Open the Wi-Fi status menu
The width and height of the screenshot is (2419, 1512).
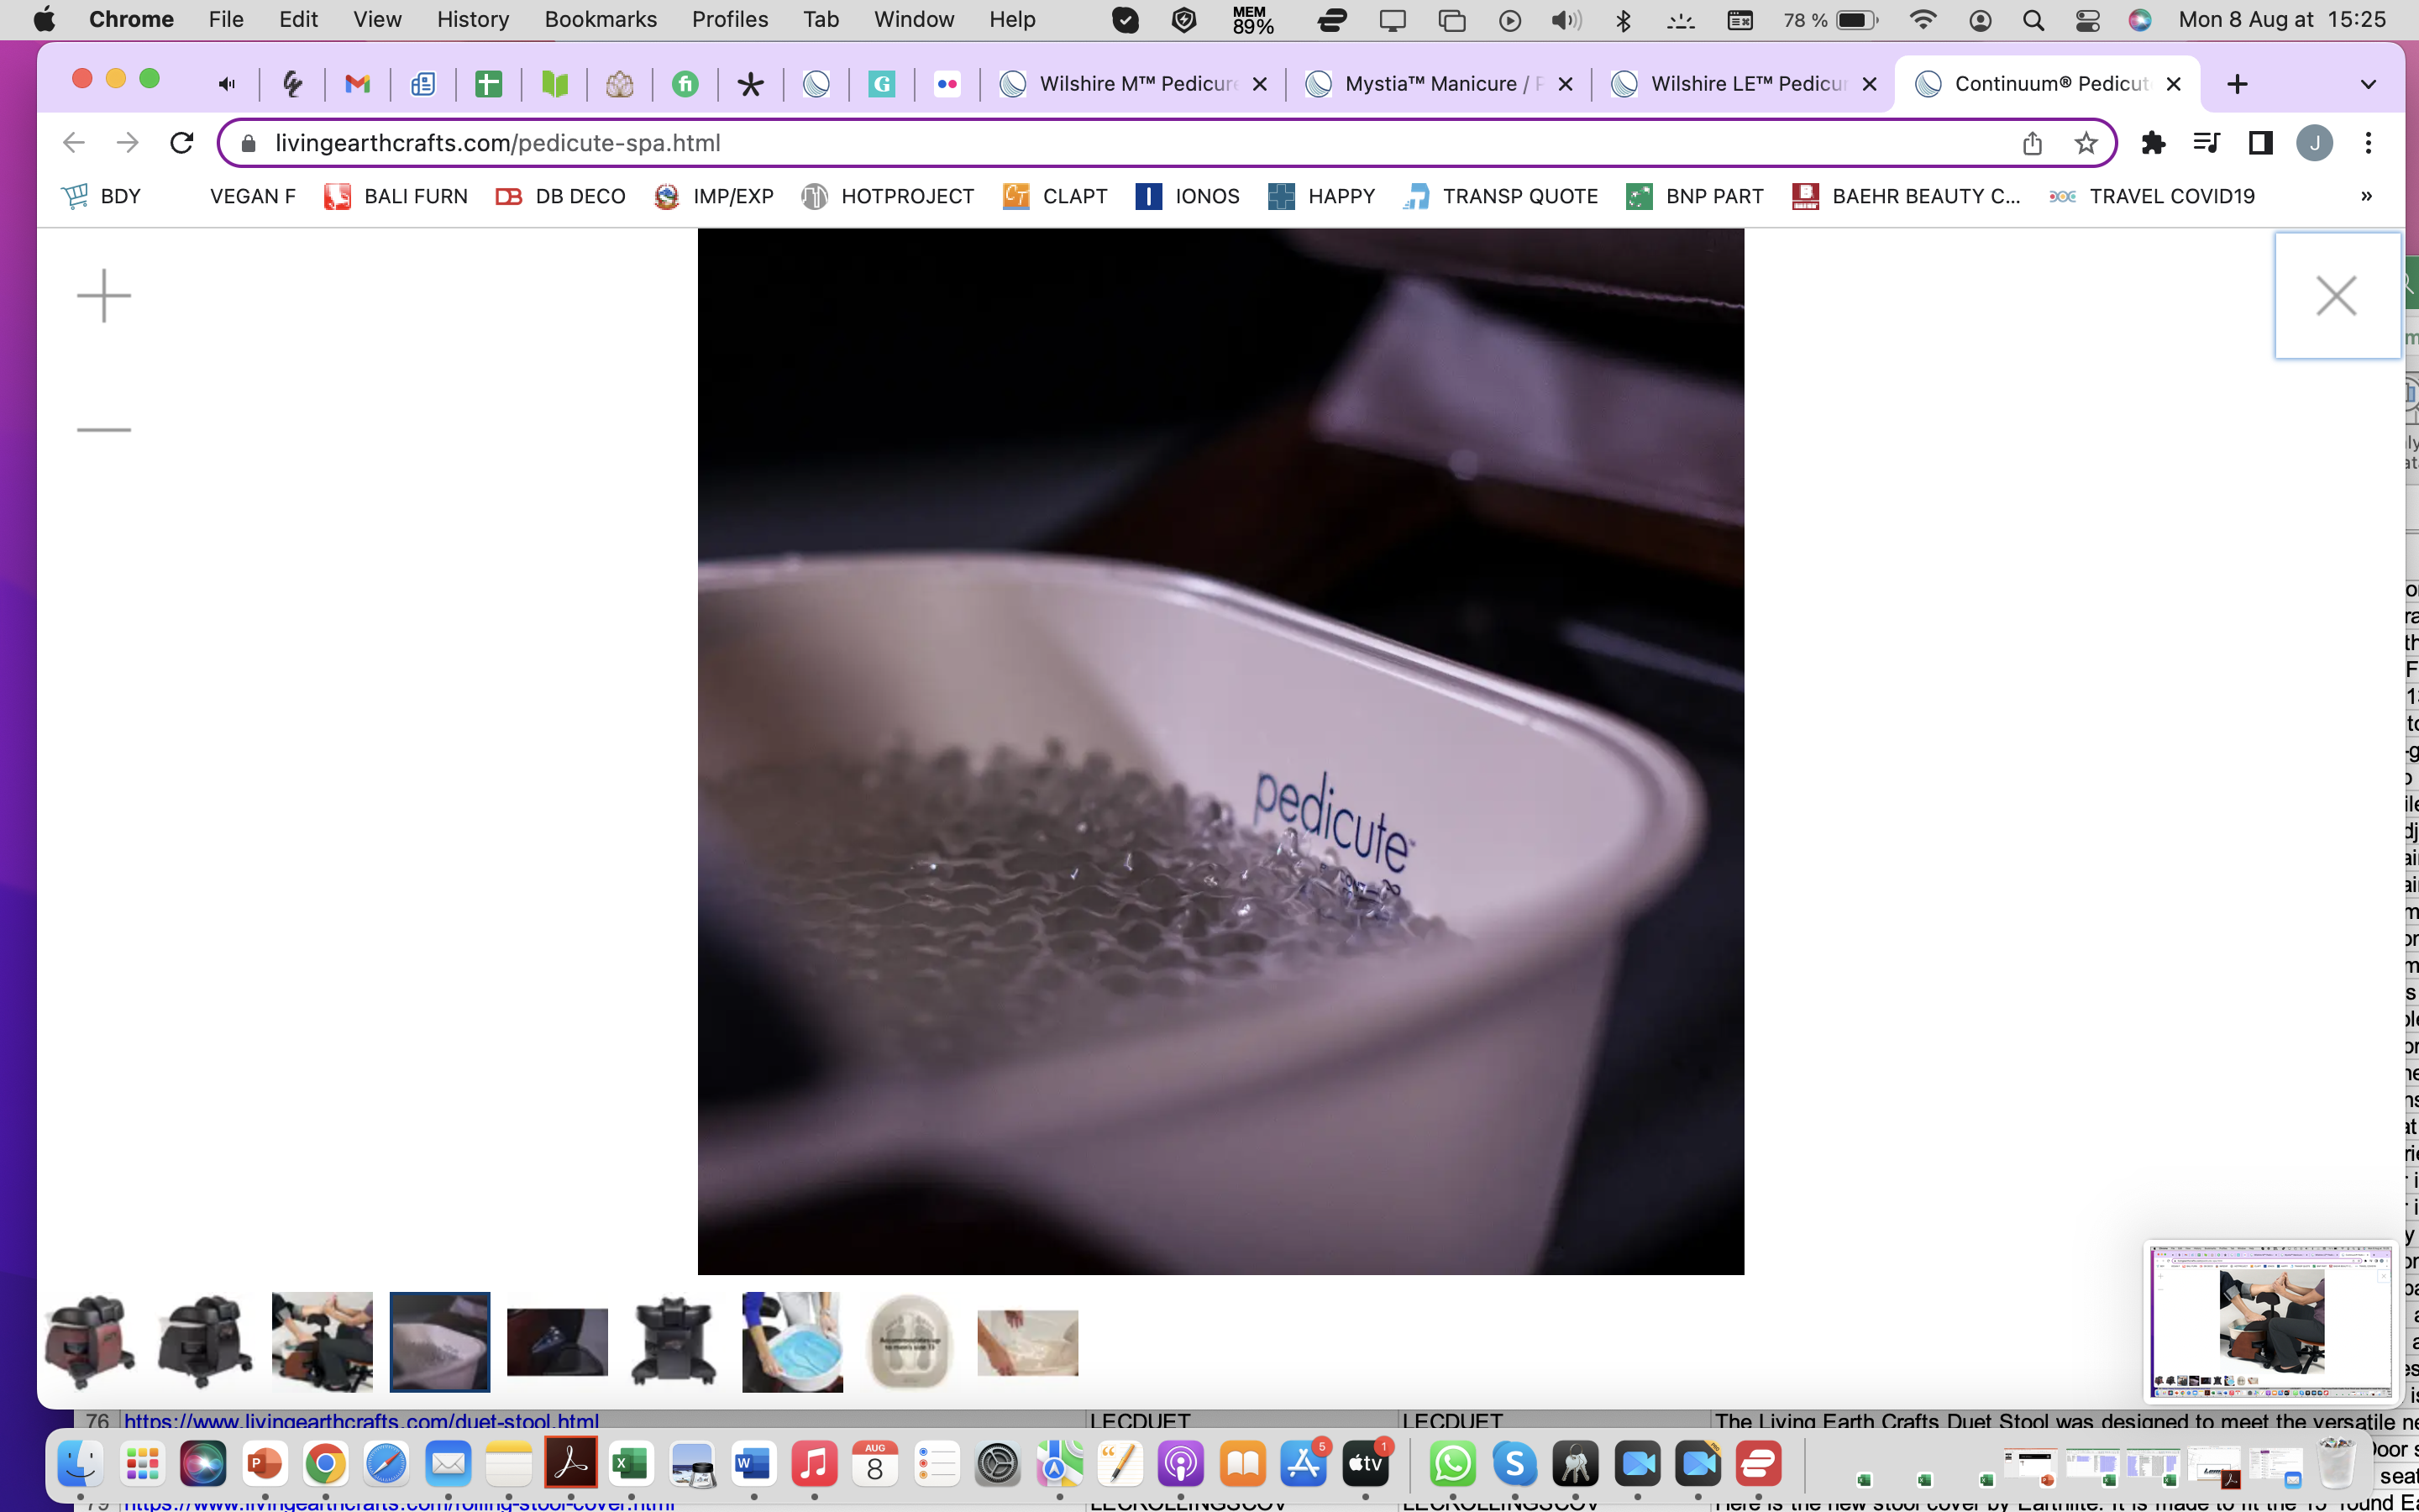(x=1923, y=20)
